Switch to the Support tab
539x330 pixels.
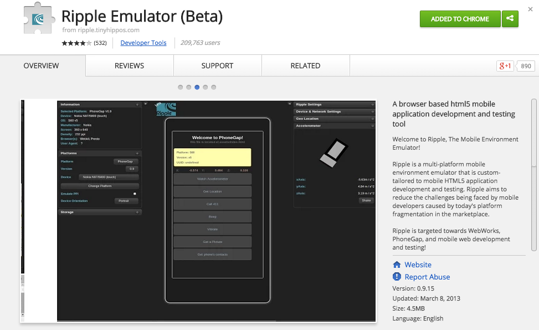(x=217, y=65)
